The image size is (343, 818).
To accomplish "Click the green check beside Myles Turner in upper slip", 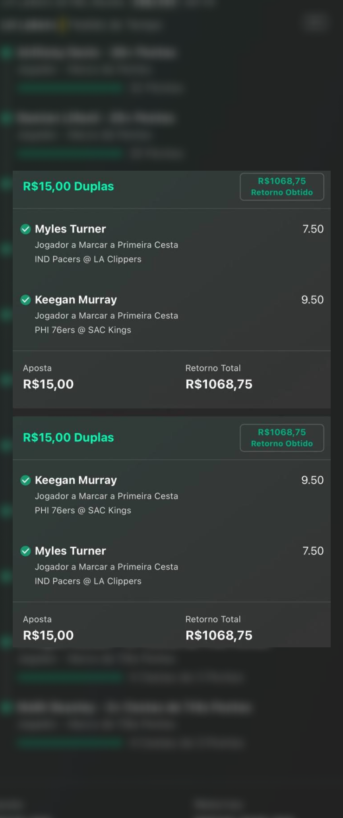I will tap(25, 229).
